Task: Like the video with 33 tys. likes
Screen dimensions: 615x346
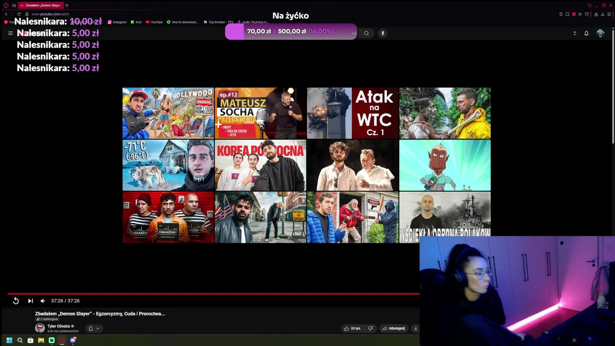Action: pos(352,329)
